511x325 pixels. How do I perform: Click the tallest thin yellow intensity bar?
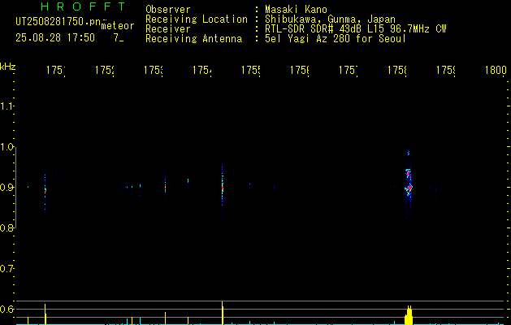point(223,313)
